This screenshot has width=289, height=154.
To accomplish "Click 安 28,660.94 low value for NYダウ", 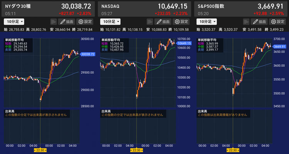I will coord(60,30).
